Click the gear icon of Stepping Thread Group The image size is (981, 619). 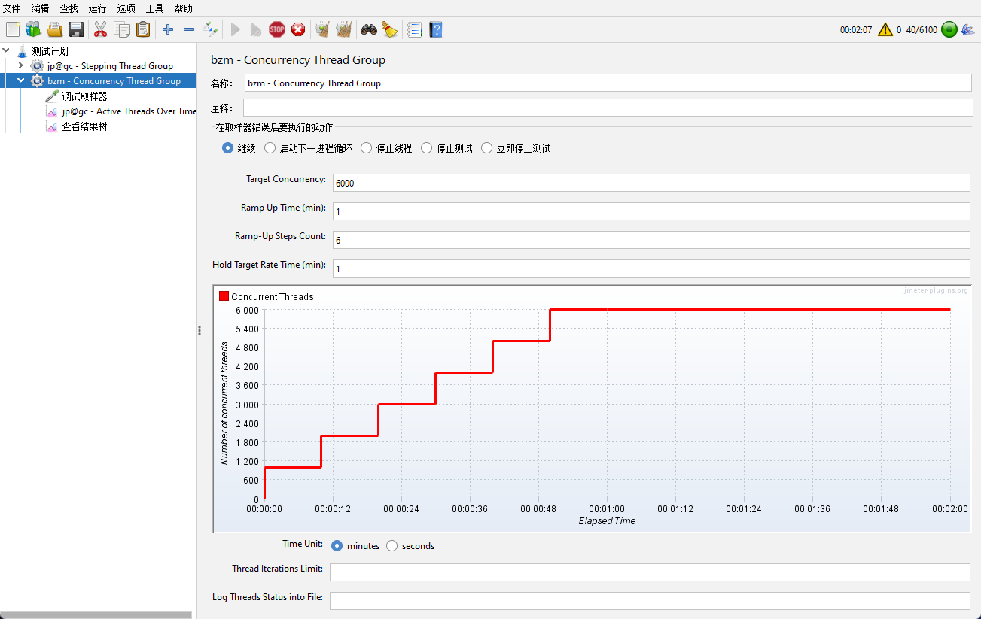point(37,66)
